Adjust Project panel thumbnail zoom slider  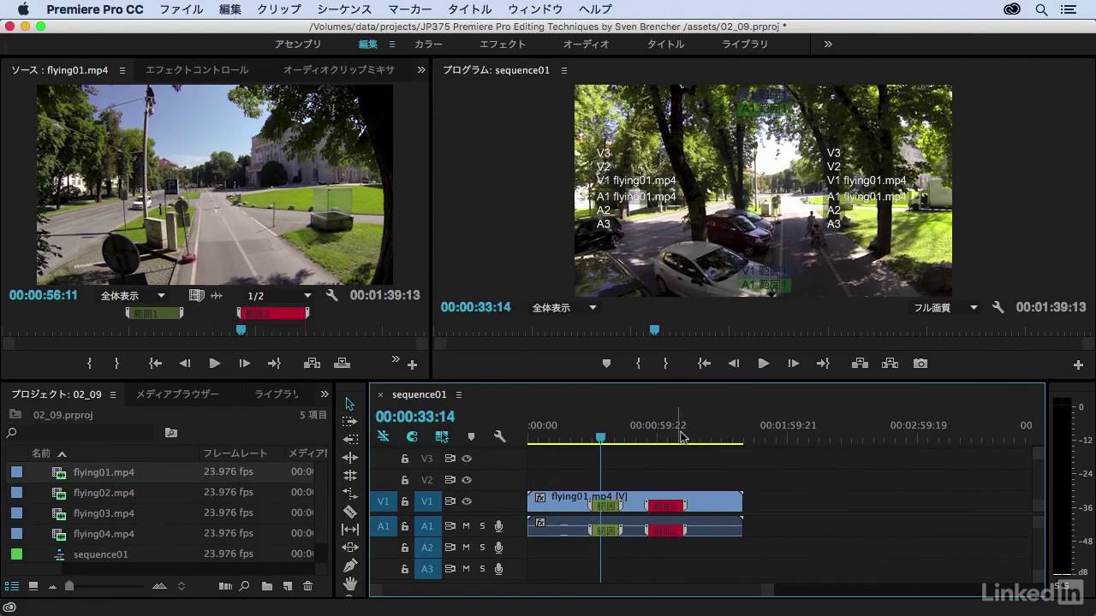click(x=69, y=586)
